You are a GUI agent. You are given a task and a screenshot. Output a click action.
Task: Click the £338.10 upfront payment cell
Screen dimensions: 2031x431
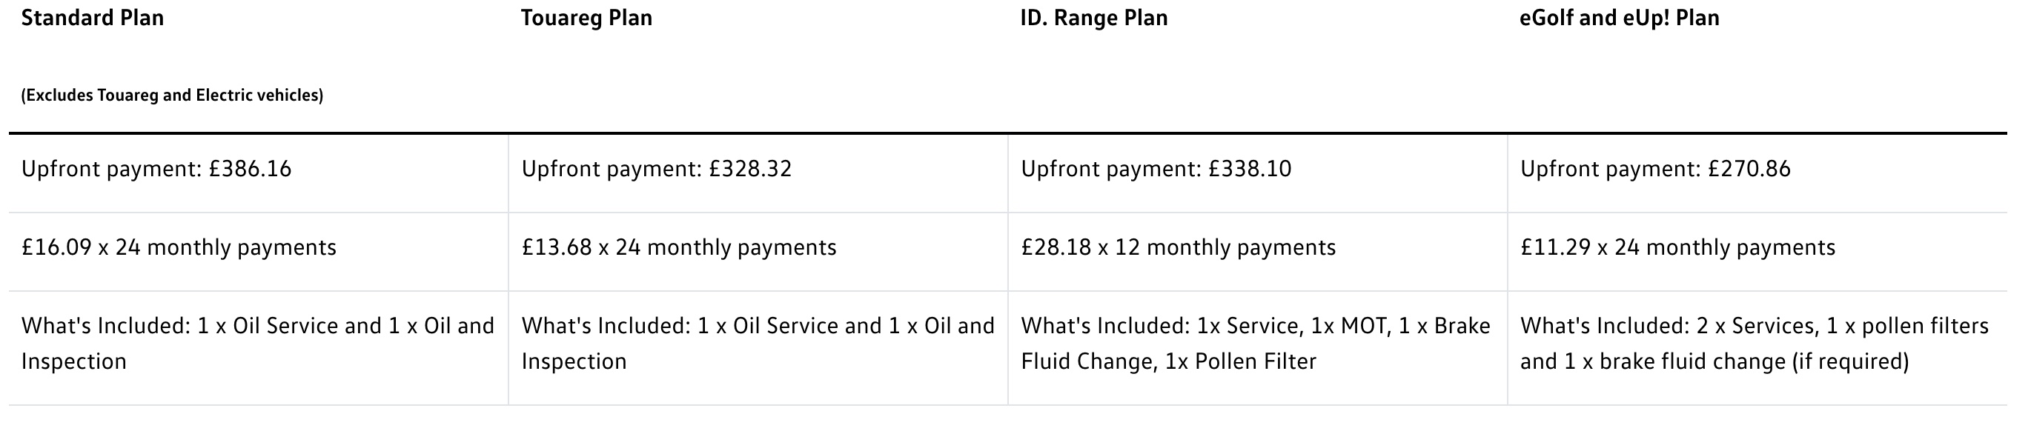point(1258,173)
